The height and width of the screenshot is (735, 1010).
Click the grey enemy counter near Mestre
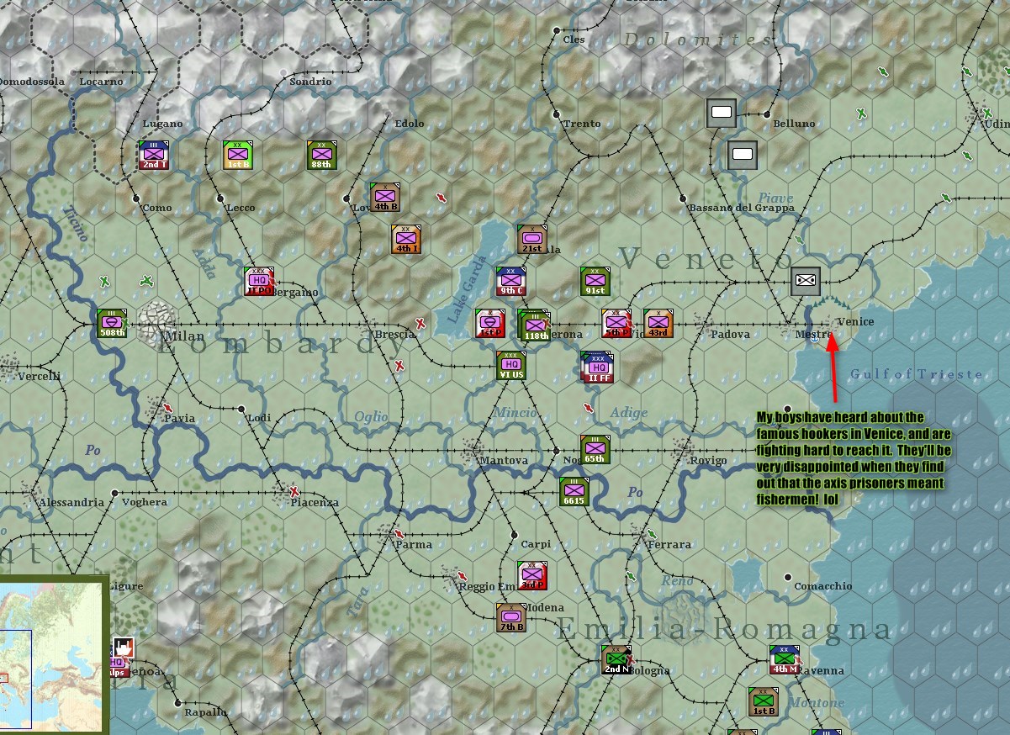click(x=806, y=281)
